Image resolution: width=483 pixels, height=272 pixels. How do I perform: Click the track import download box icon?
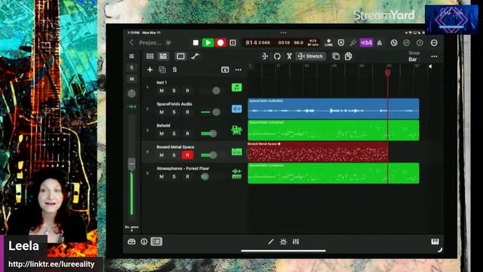(x=225, y=70)
